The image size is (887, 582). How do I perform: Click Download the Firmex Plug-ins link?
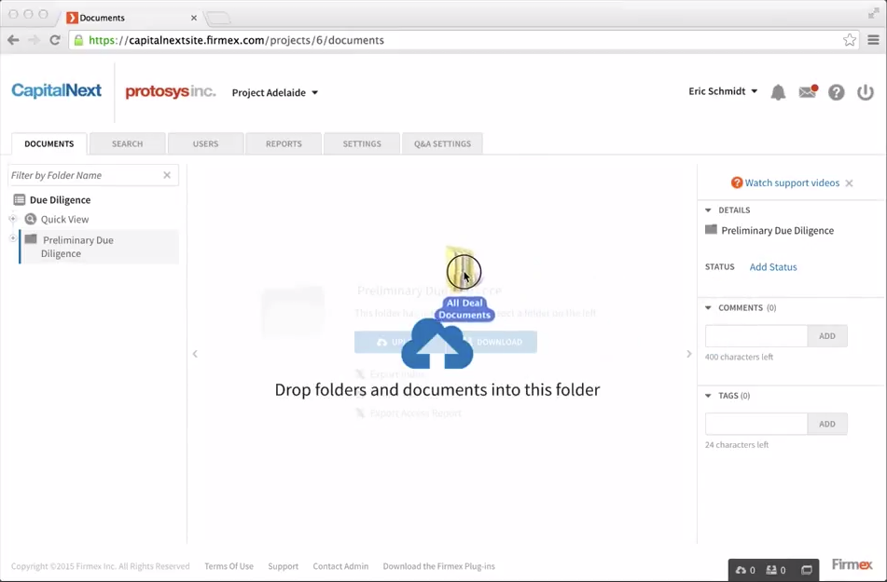439,566
